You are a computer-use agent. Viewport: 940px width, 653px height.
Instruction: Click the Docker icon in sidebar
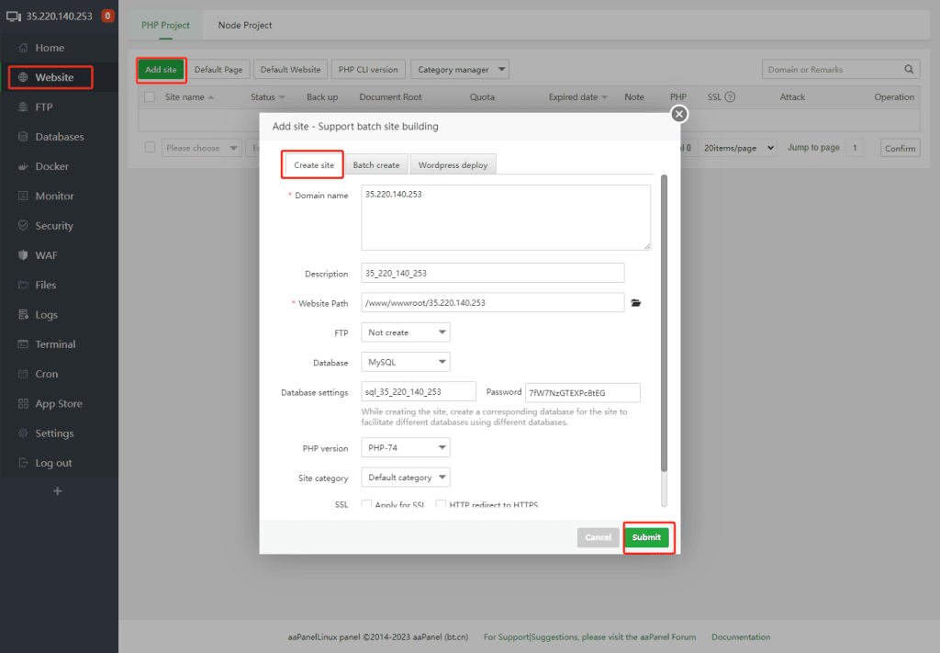(x=23, y=166)
